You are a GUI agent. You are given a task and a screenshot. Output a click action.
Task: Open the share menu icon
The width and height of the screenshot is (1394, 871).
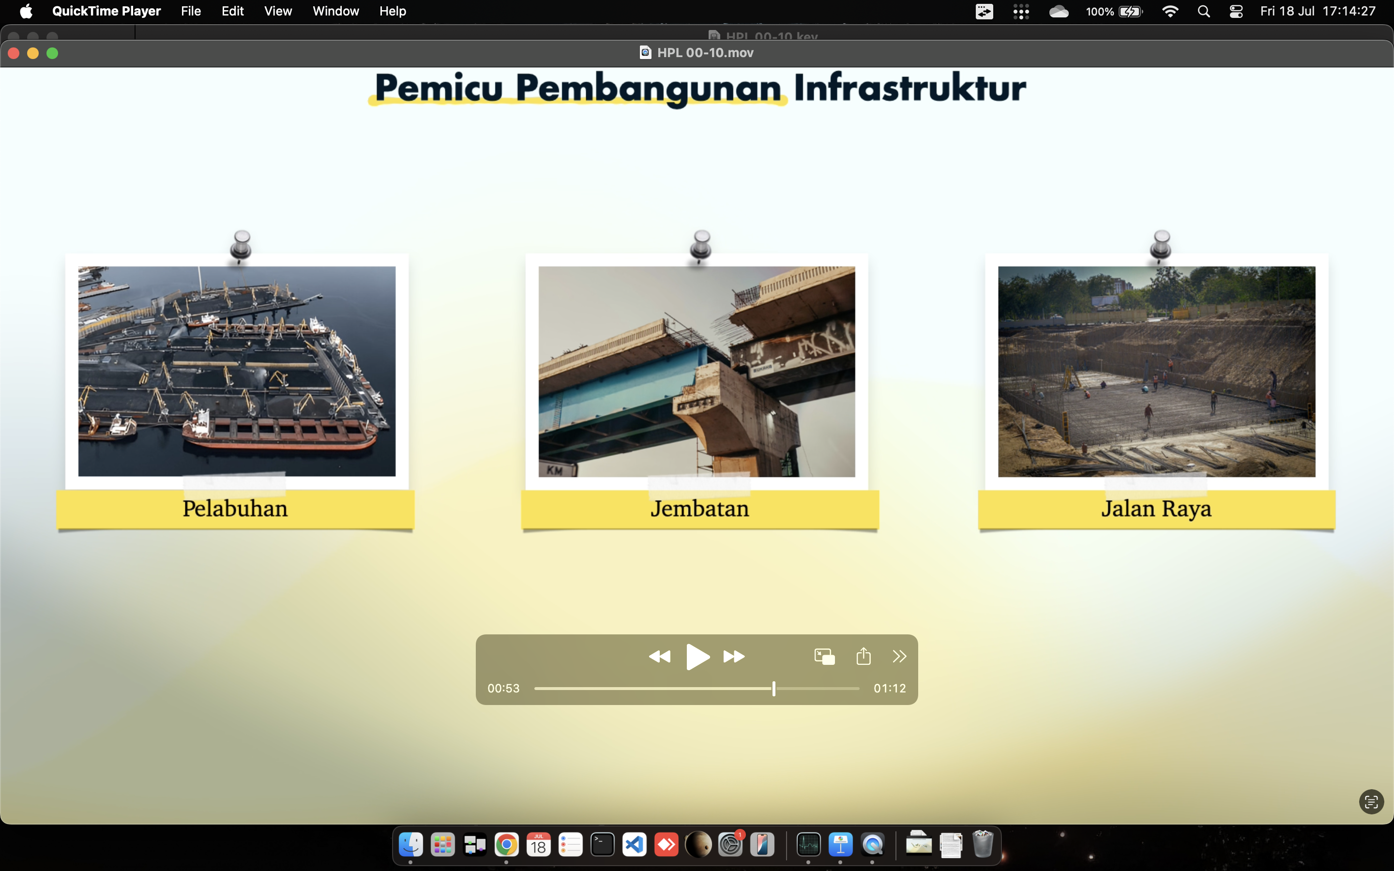click(863, 656)
